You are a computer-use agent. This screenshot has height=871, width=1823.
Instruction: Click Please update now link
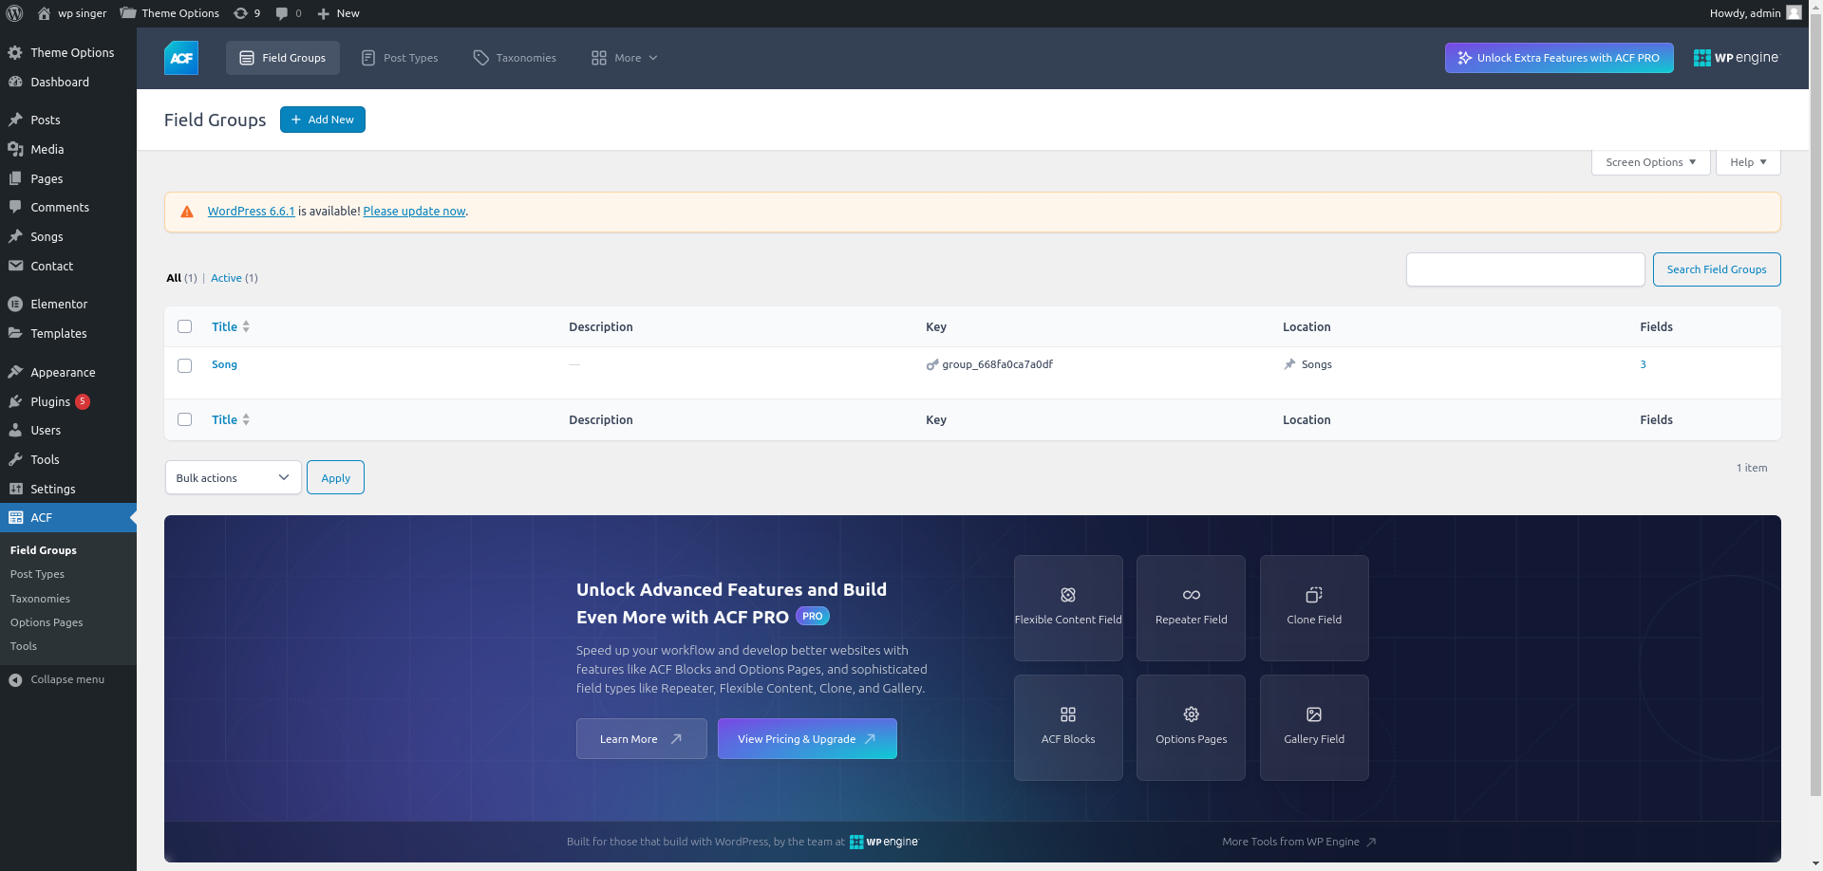click(x=414, y=212)
